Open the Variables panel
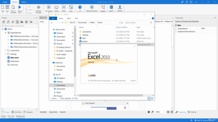This screenshot has height=122, width=218. tap(43, 112)
